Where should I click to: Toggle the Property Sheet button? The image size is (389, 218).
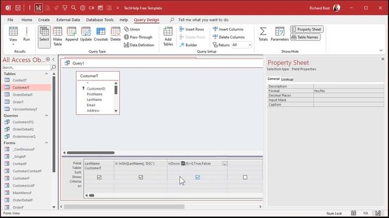point(306,29)
